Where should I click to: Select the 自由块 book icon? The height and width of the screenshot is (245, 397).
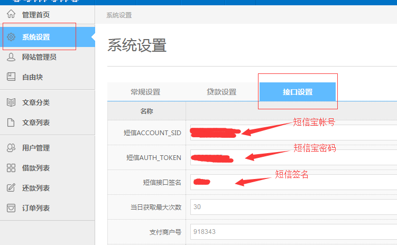[11, 77]
